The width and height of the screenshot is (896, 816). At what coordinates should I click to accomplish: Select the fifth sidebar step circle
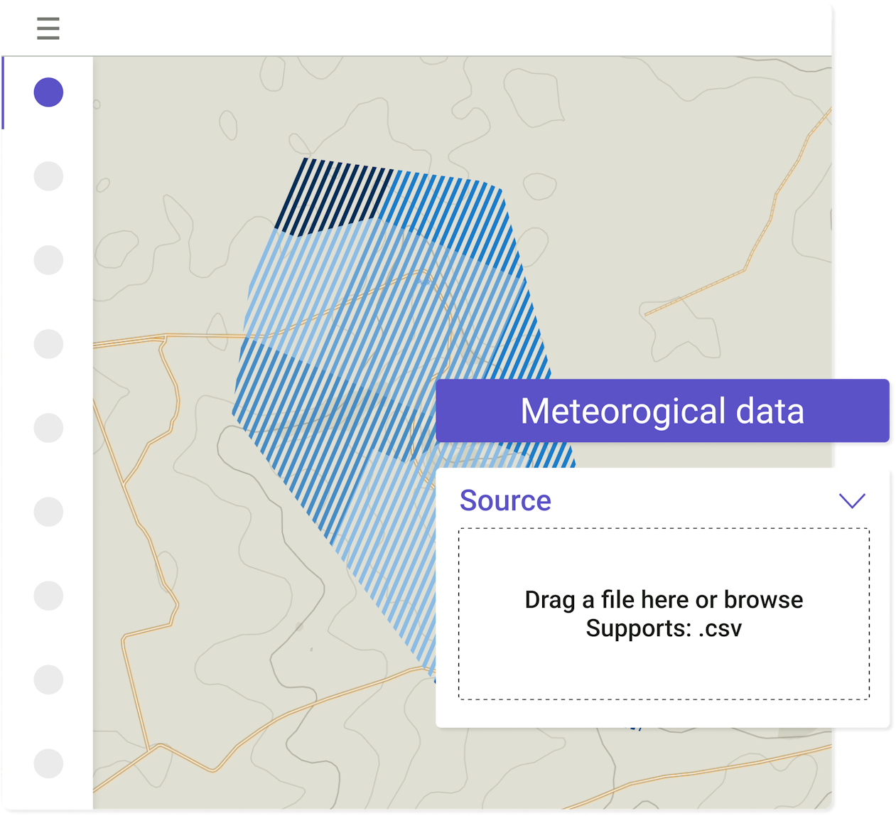click(48, 428)
